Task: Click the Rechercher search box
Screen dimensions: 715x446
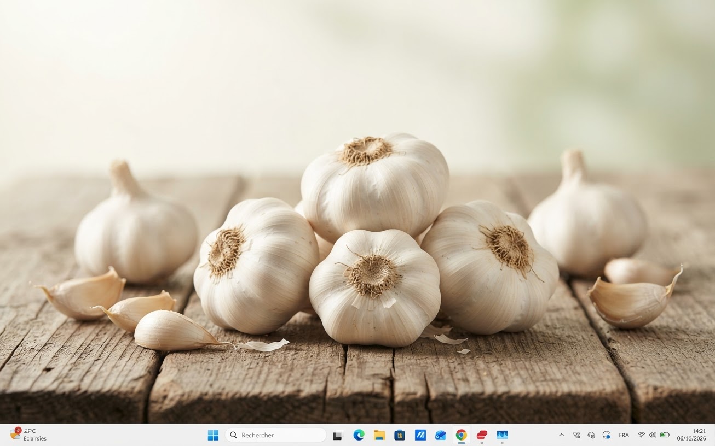Action: click(275, 435)
